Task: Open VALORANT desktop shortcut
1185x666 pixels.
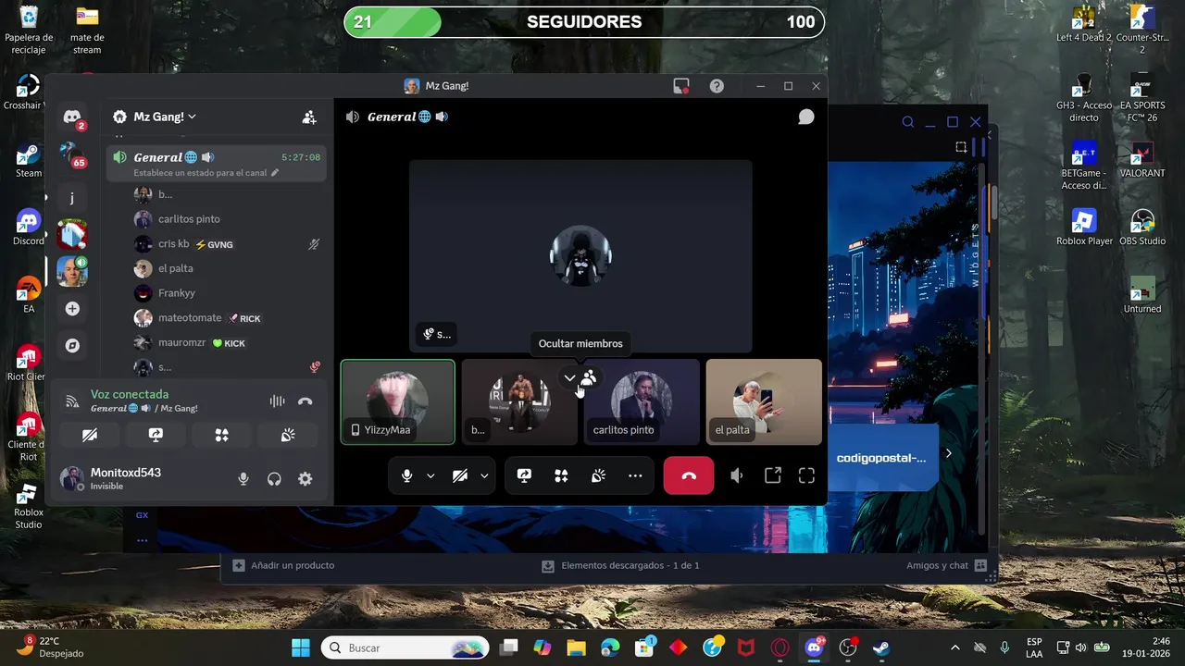Action: coord(1142,159)
